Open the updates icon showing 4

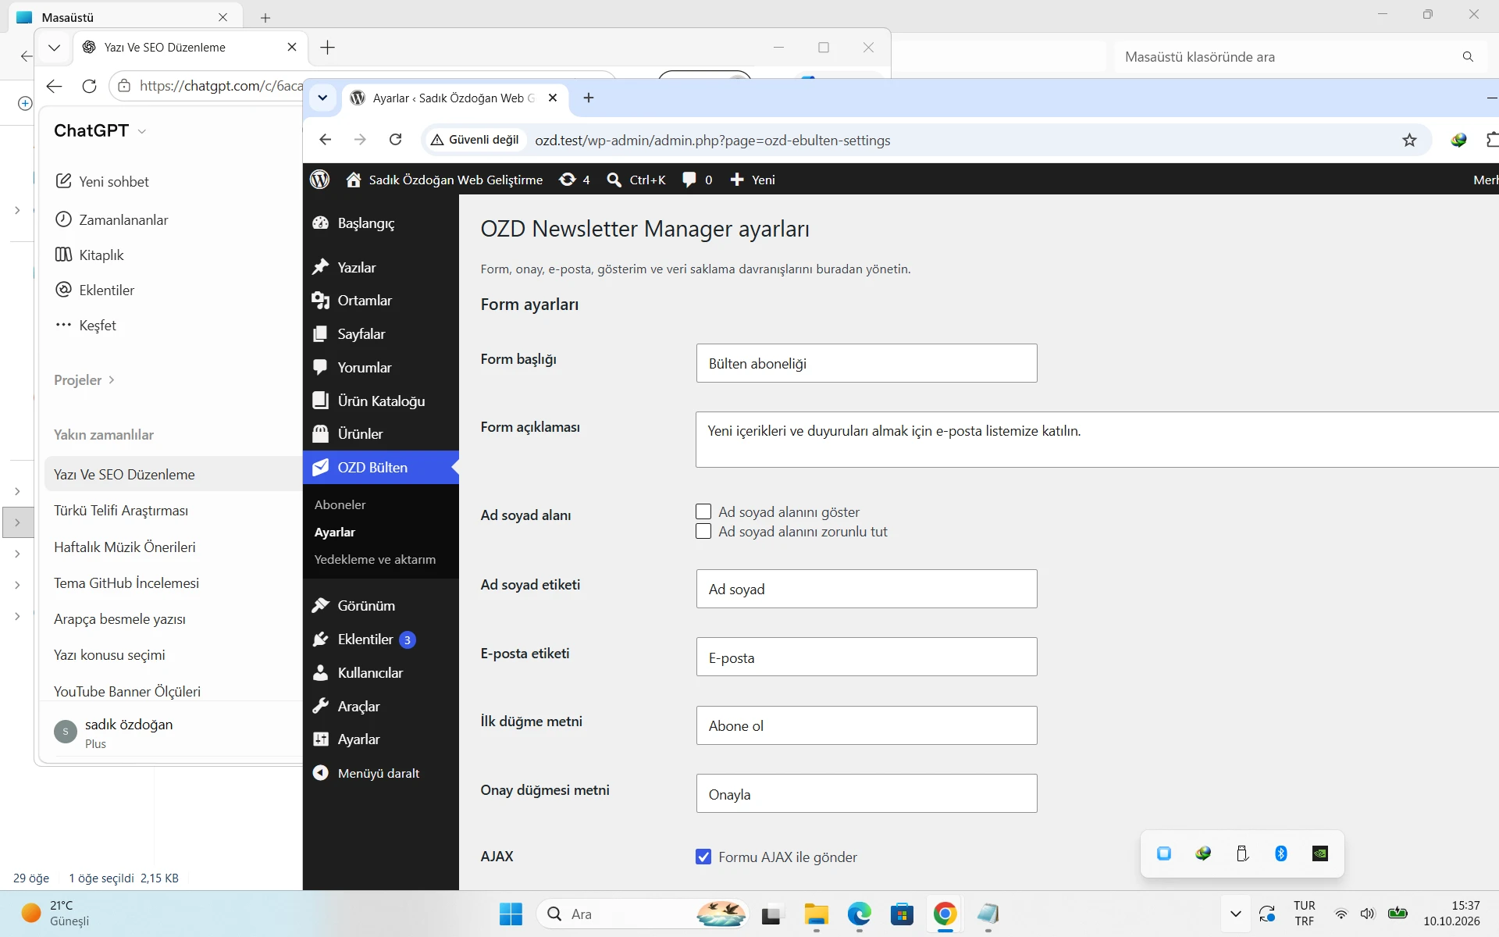pos(575,180)
